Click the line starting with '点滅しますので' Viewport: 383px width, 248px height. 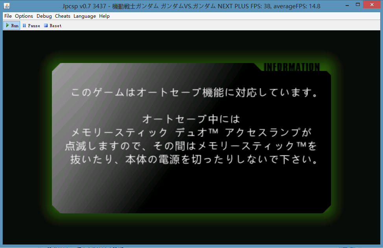(x=191, y=146)
